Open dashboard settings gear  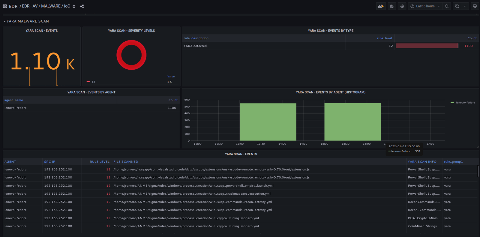(x=402, y=6)
